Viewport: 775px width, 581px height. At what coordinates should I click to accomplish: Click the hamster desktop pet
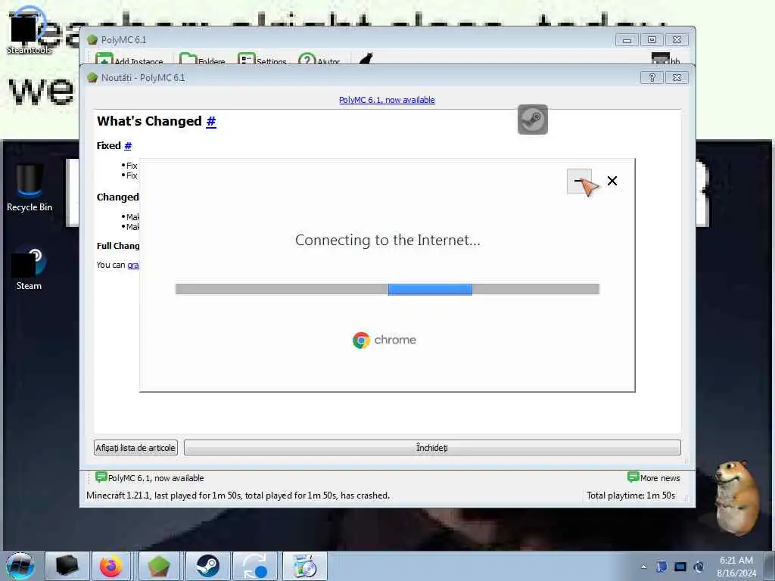tap(737, 498)
